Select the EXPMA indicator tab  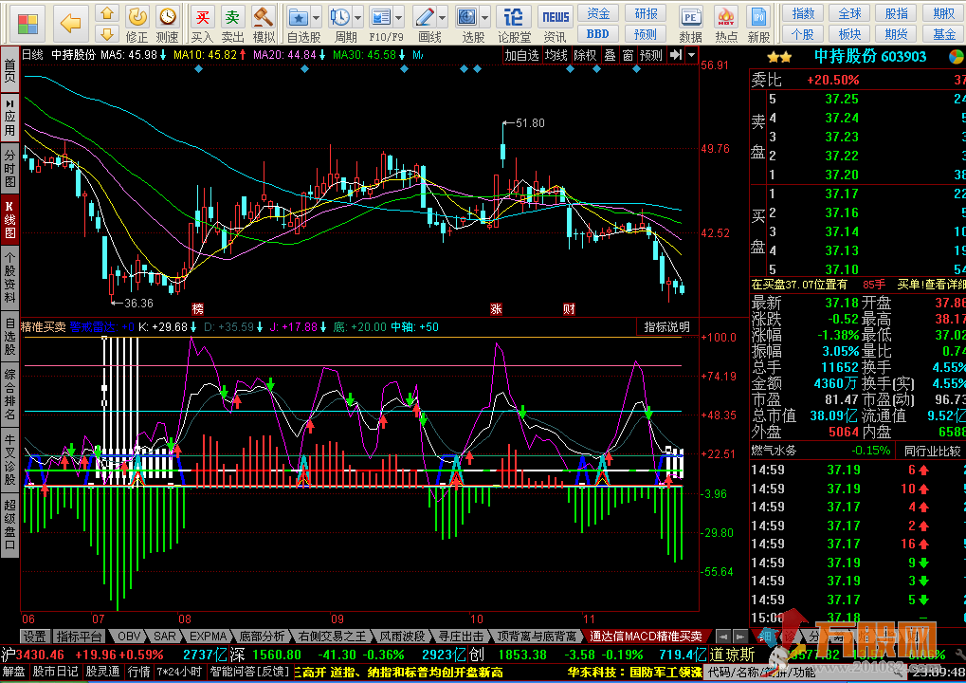209,636
